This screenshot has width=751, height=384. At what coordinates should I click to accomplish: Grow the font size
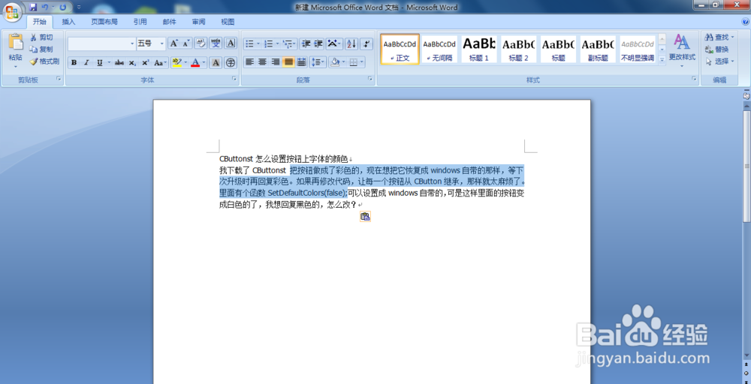[174, 43]
